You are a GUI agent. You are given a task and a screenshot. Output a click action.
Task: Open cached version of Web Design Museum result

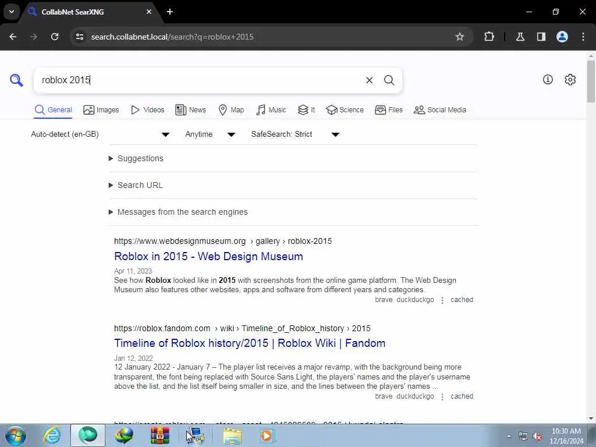[462, 300]
